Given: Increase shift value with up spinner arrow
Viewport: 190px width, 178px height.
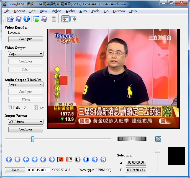Looking at the screenshot, I should click(36, 106).
